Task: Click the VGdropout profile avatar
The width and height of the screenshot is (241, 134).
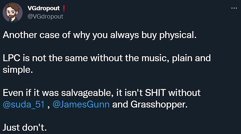Action: tap(12, 13)
